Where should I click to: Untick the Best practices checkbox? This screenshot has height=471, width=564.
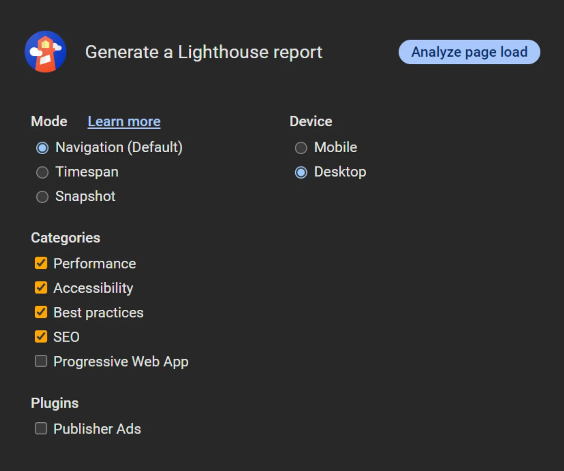pos(41,312)
